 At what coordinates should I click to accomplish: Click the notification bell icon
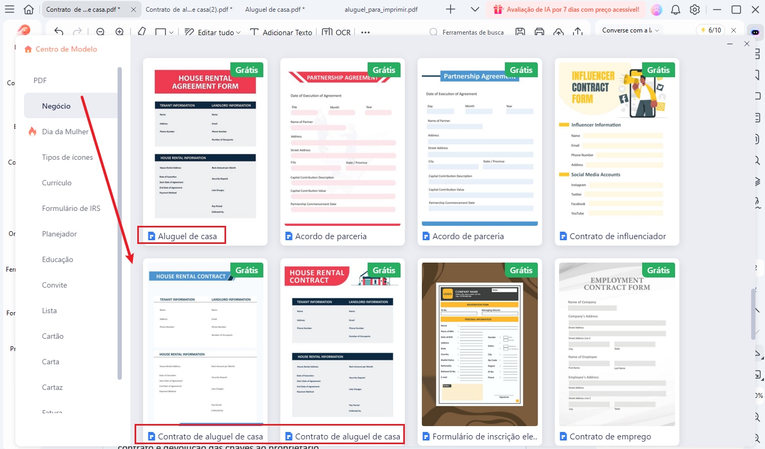coord(676,10)
